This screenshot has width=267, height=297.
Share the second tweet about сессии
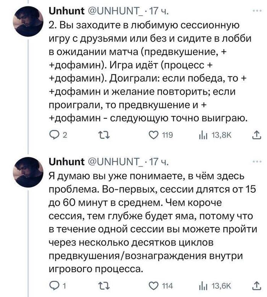[257, 286]
